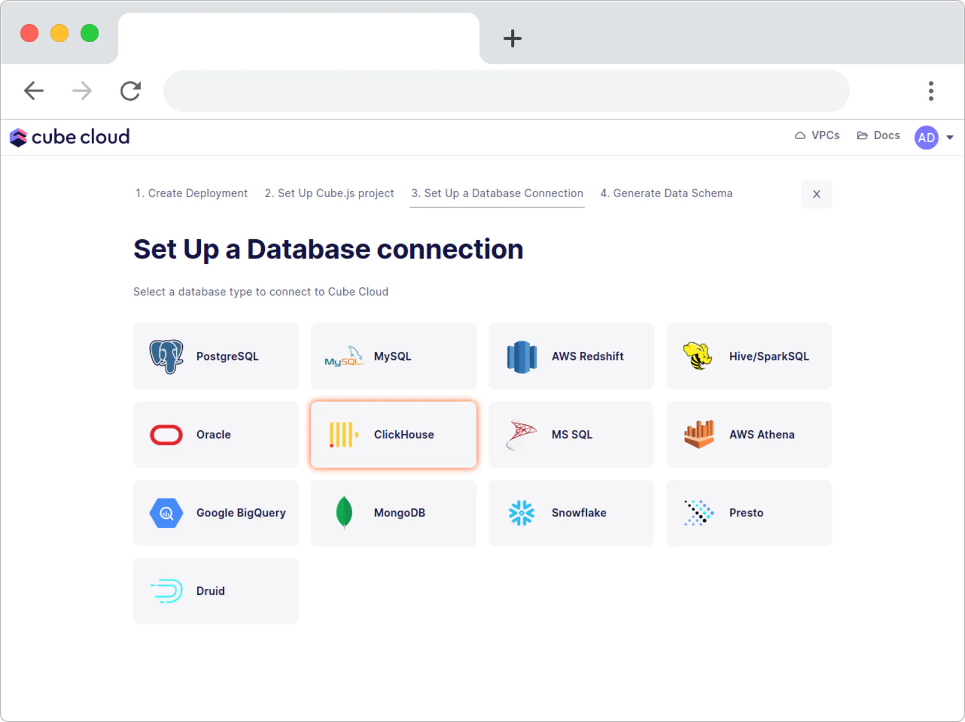Click the Google BigQuery hexagon icon
Screen dimensions: 965x722
click(x=166, y=513)
